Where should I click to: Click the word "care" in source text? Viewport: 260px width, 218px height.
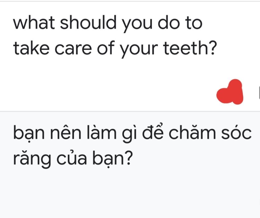tap(73, 49)
